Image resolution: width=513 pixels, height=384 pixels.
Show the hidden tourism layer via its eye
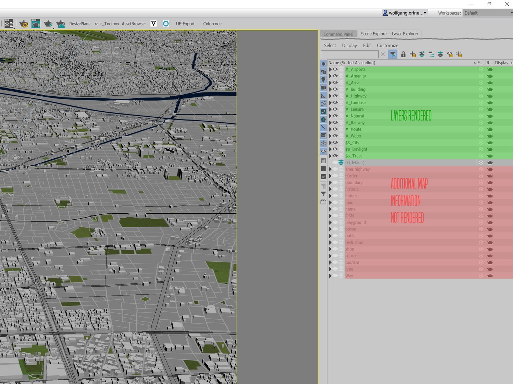[x=335, y=262]
